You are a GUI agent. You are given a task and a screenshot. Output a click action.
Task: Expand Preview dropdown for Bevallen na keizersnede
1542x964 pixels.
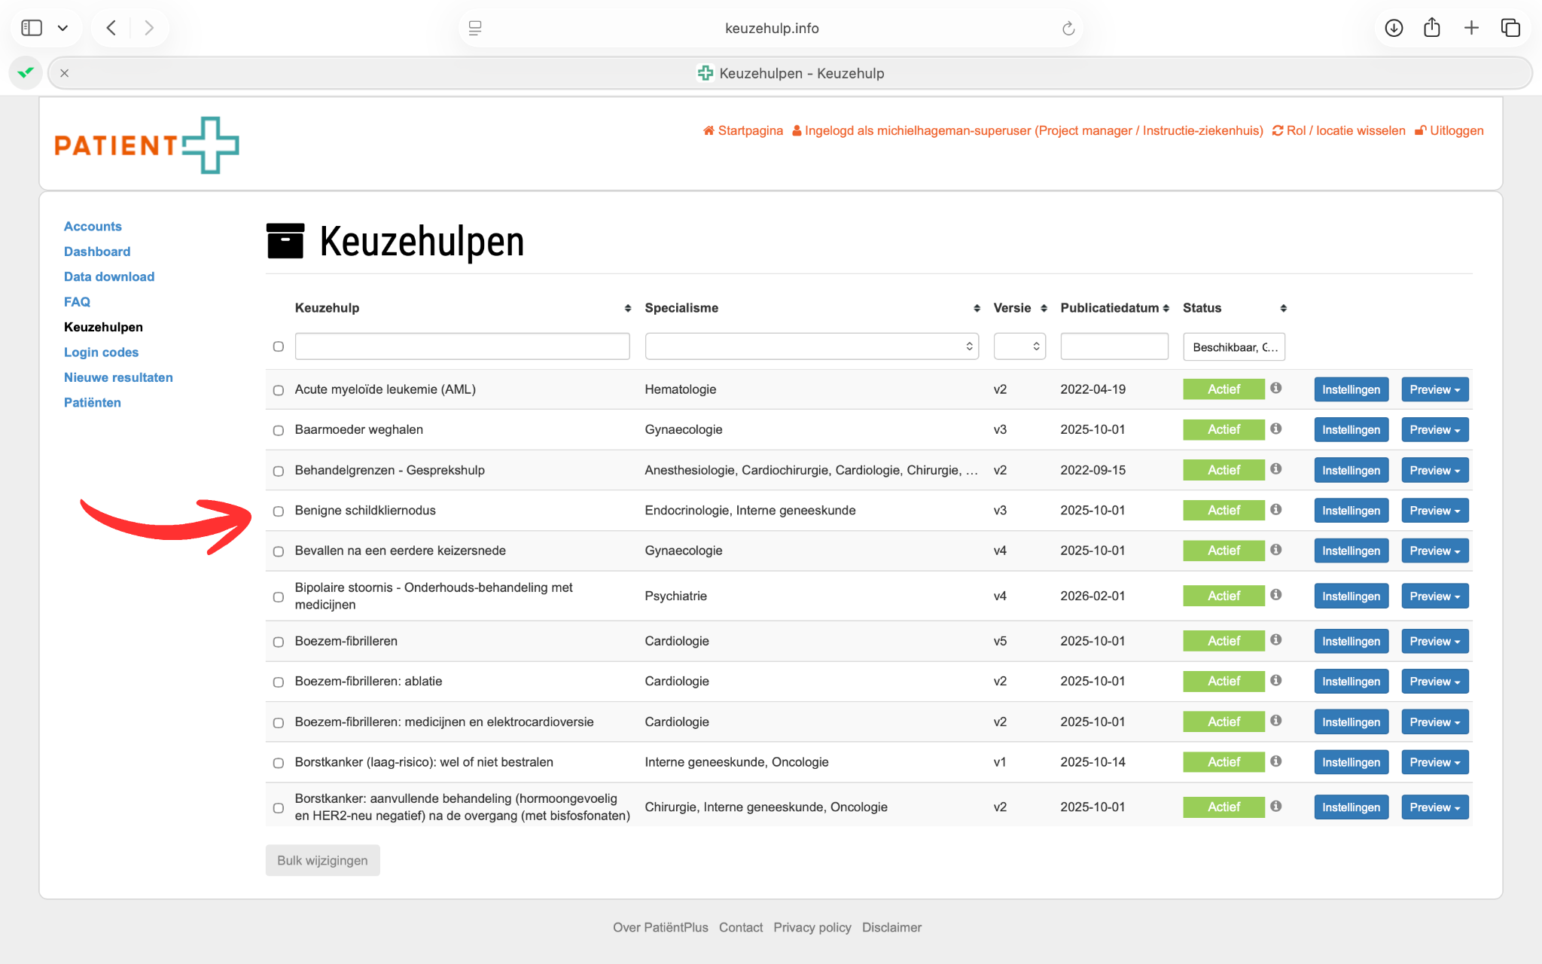click(x=1434, y=551)
